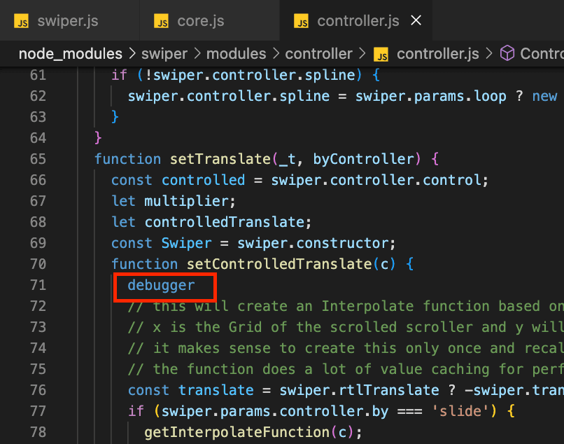Click the JS icon on controller.js tab
The height and width of the screenshot is (444, 564).
[x=301, y=21]
